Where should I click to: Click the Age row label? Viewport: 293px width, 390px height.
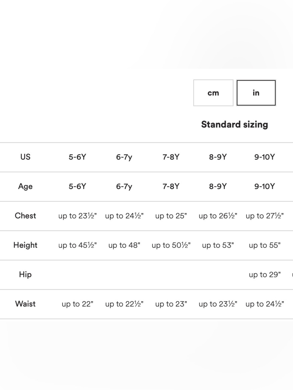[25, 186]
